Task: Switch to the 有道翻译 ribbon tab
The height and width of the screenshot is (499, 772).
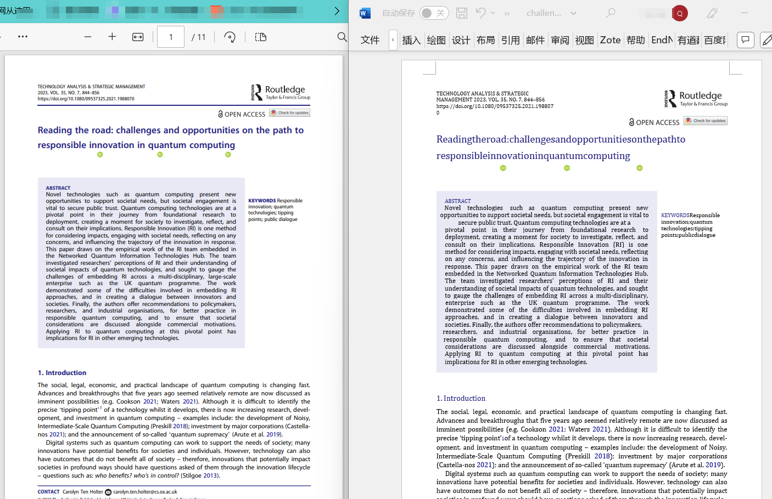Action: tap(688, 40)
